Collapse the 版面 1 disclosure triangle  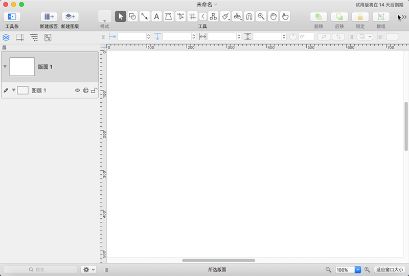tap(5, 67)
